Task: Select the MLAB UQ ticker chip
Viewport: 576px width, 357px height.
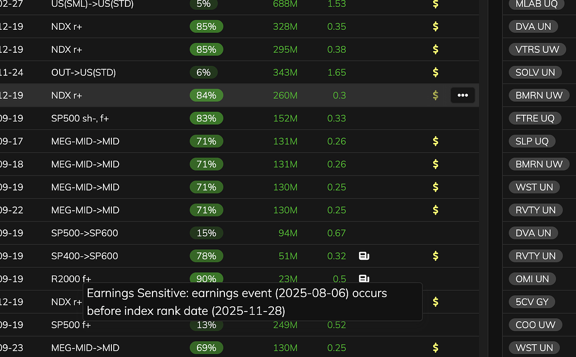Action: pos(536,4)
